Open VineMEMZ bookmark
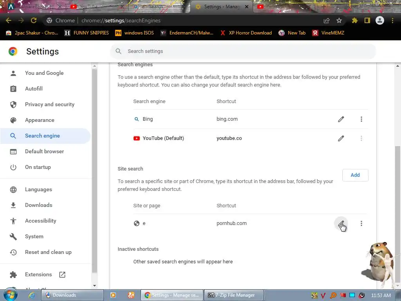Image resolution: width=401 pixels, height=301 pixels. pyautogui.click(x=329, y=33)
